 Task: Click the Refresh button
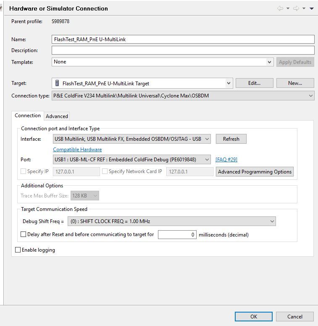click(231, 139)
